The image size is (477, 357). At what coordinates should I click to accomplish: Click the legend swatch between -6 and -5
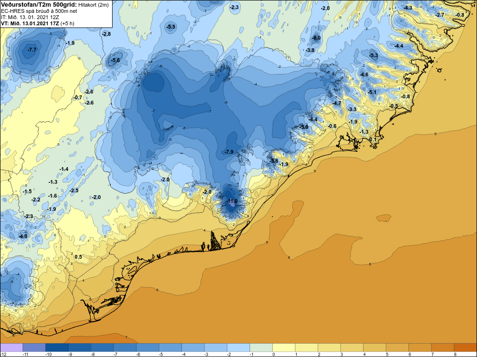[147, 347]
